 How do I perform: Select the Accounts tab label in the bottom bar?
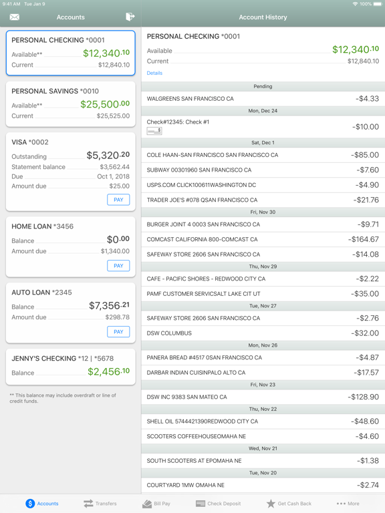pos(48,504)
